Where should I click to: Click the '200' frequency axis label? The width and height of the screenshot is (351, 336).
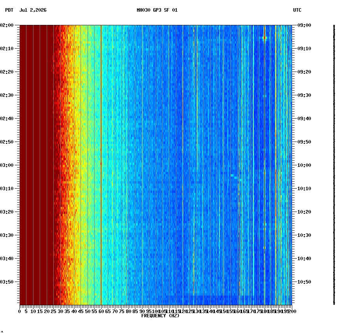[292, 311]
